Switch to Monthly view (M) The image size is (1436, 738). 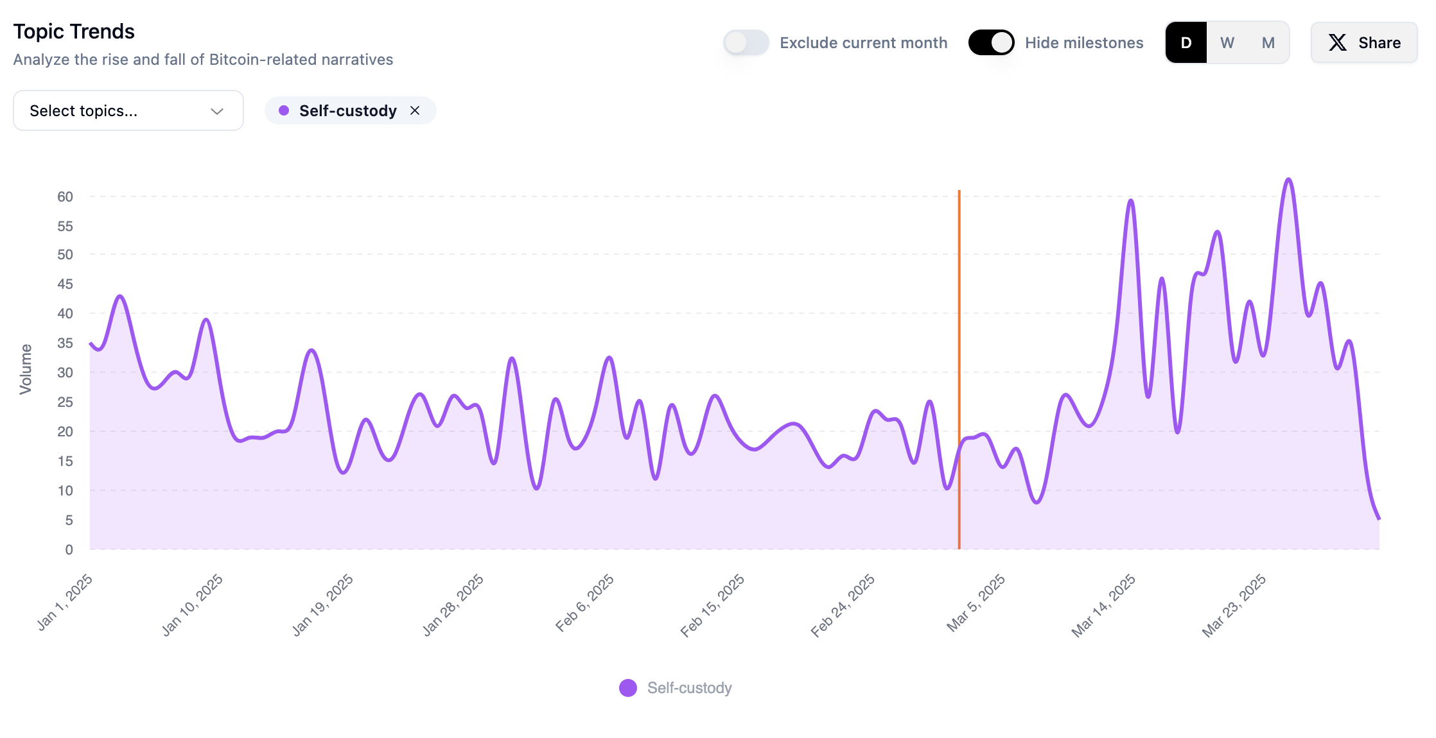pos(1268,43)
